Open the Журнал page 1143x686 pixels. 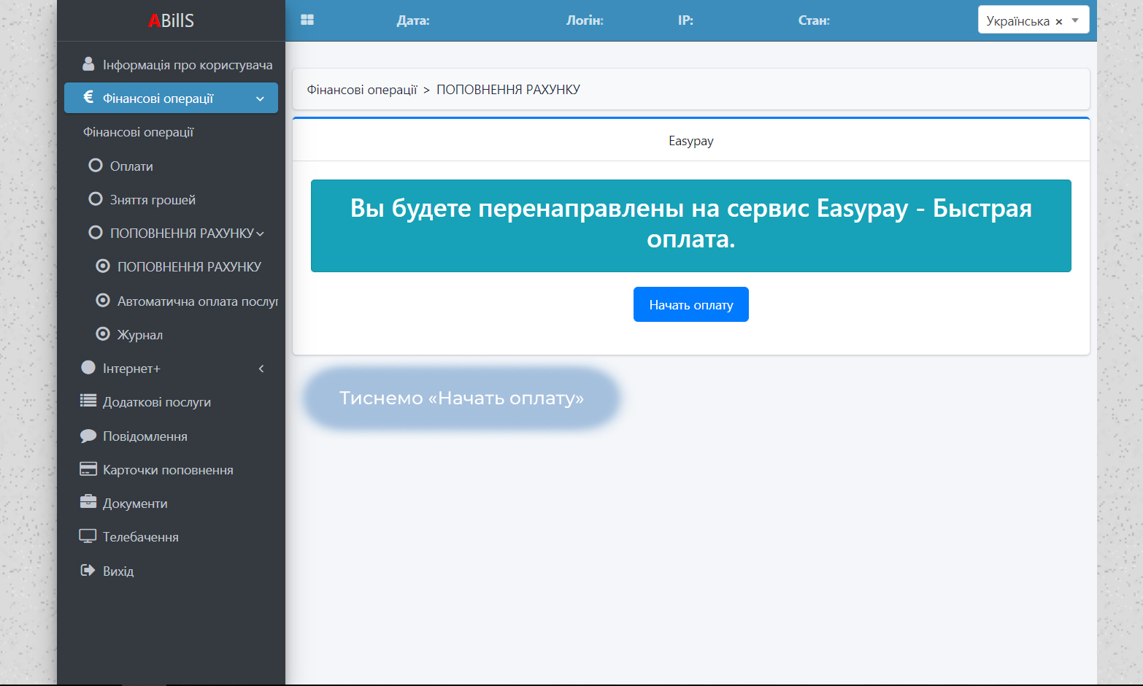pyautogui.click(x=140, y=335)
